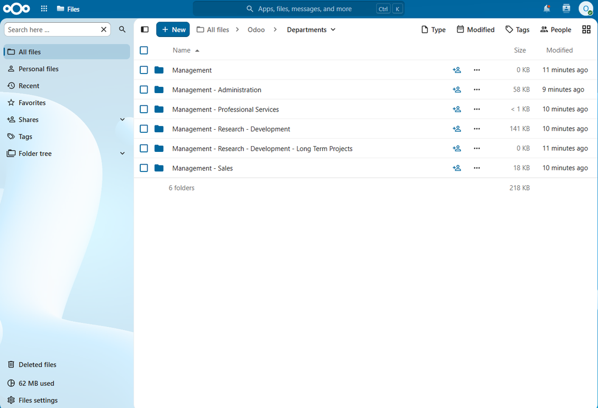Open the user avatar menu

[585, 8]
